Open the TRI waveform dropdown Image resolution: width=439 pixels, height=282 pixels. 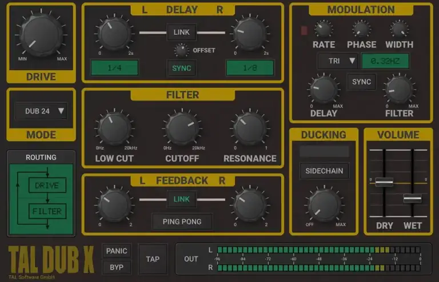pyautogui.click(x=338, y=61)
